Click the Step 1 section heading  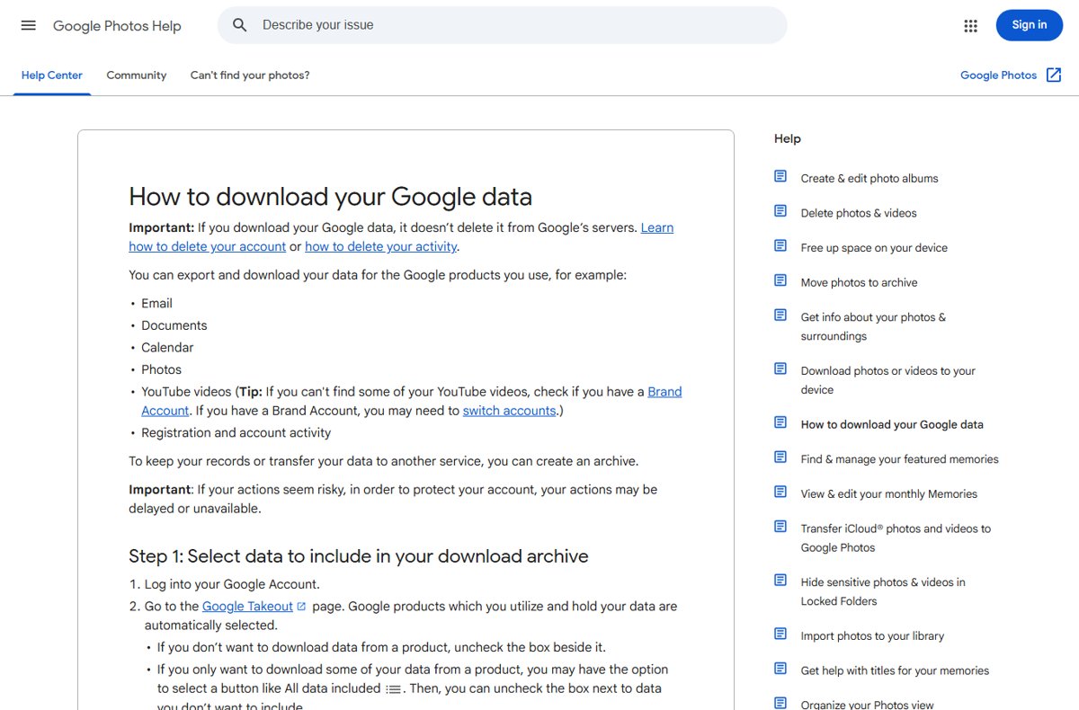click(x=359, y=556)
